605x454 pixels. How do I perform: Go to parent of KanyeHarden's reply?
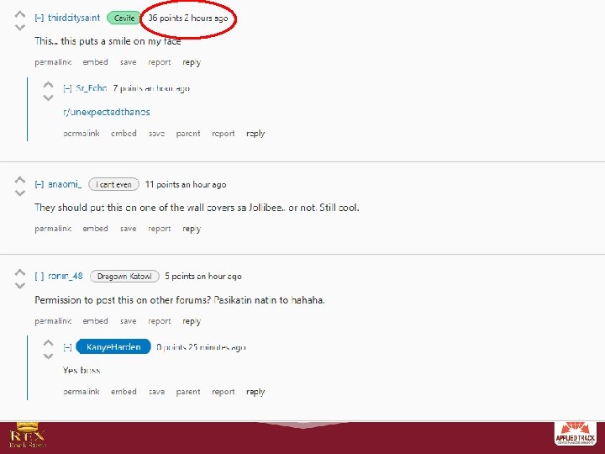(188, 392)
